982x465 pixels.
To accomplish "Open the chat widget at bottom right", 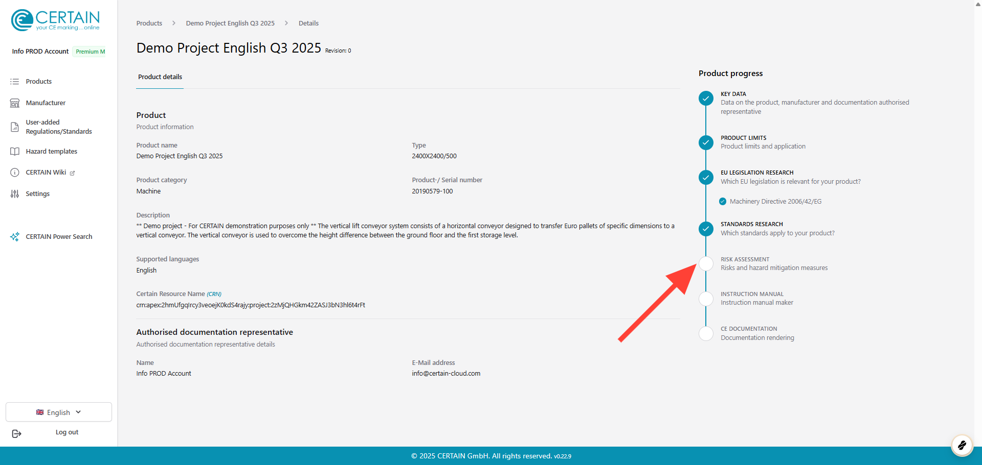I will pyautogui.click(x=962, y=445).
